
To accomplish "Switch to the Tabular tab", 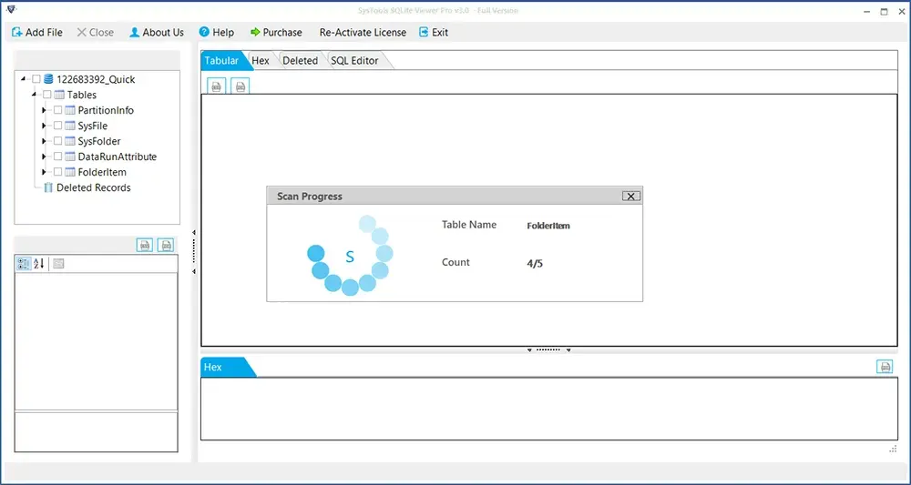I will tap(222, 60).
